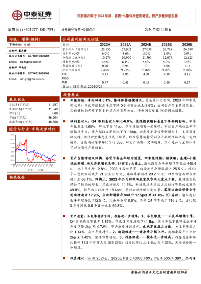Click the Zhongtai Securities logo icon
201x284 pixels.
[x=17, y=16]
